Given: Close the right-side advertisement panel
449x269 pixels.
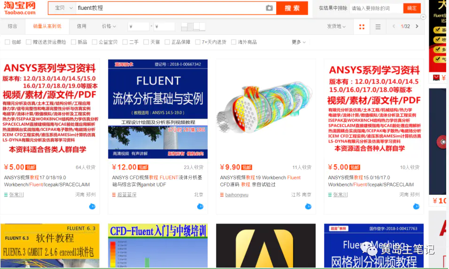Looking at the screenshot, I should 423,17.
